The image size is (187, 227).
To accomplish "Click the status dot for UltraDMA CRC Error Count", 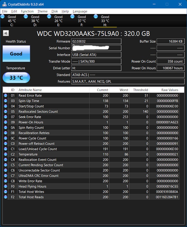I will (5, 176).
